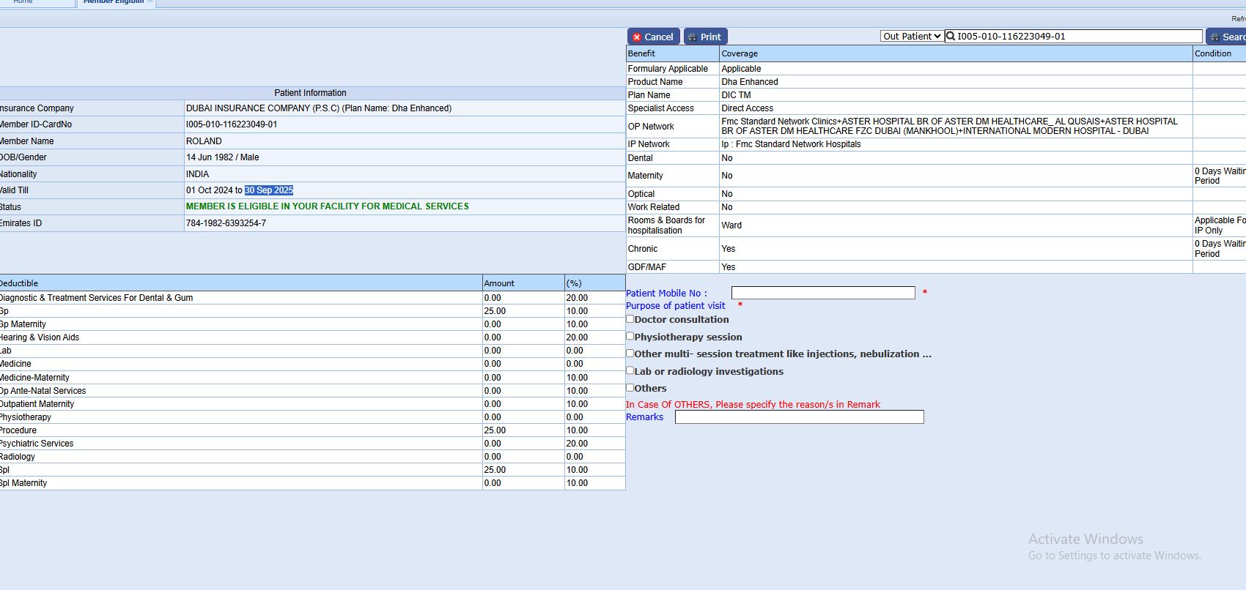
Task: Click the red X Cancel icon
Action: pos(637,37)
